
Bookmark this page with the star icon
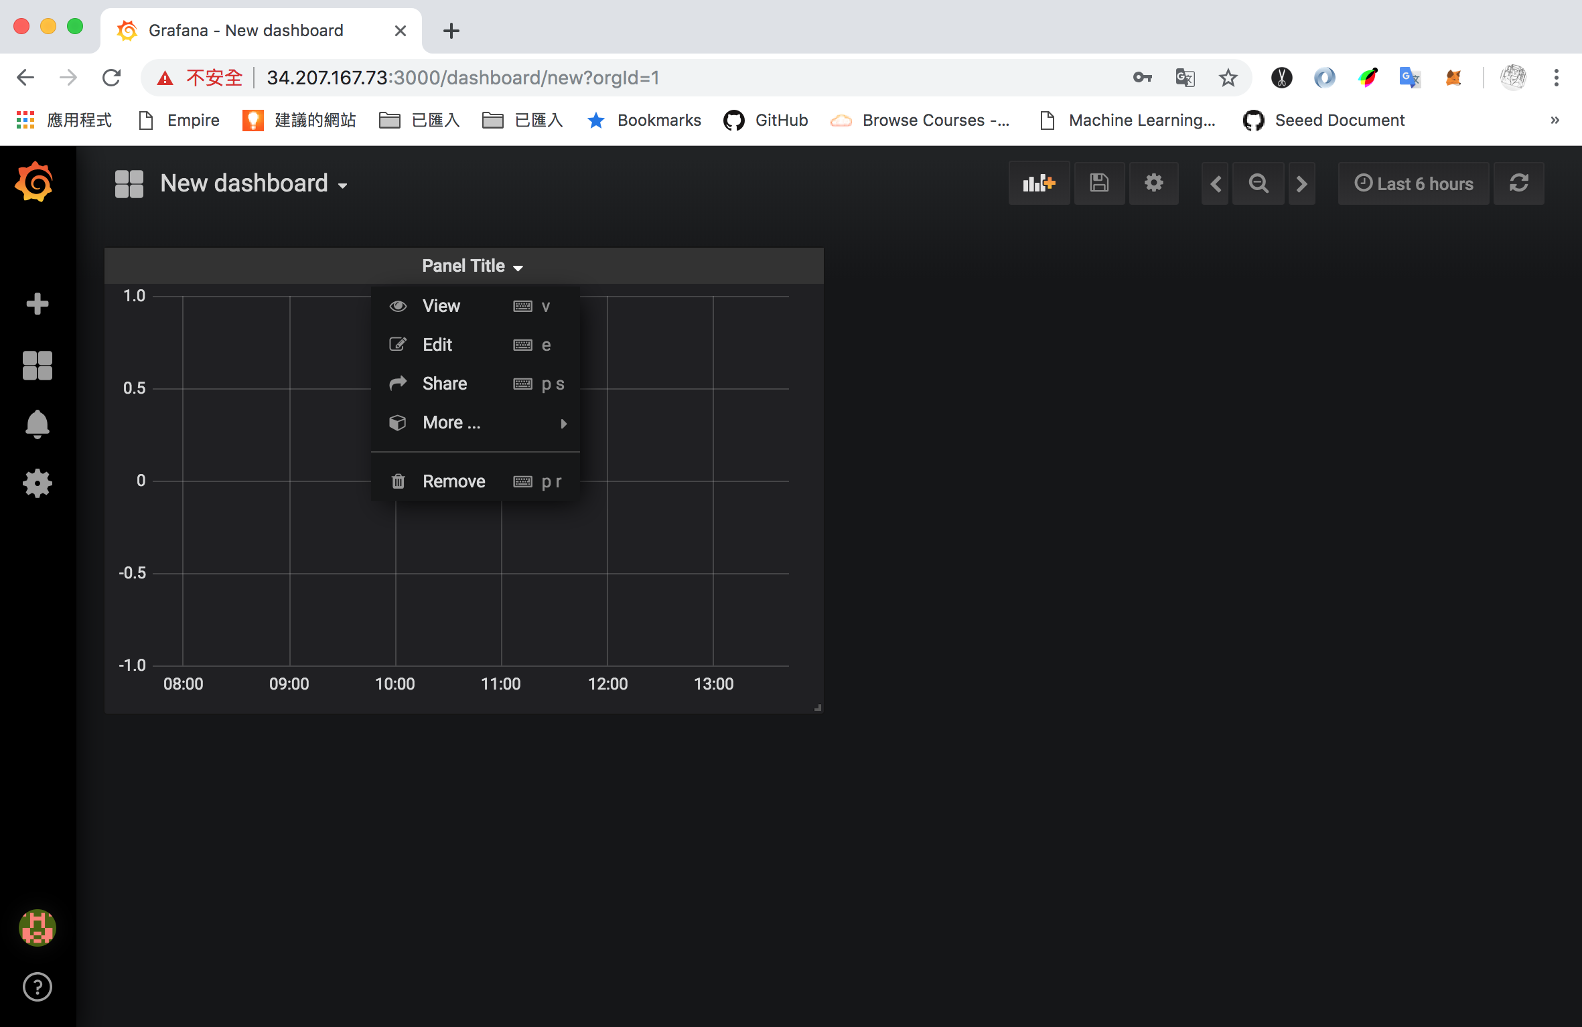point(1228,78)
